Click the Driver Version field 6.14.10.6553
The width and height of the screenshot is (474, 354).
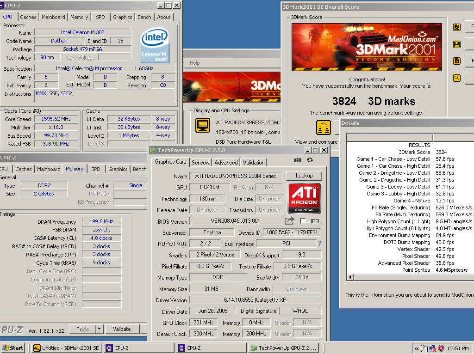click(x=255, y=299)
